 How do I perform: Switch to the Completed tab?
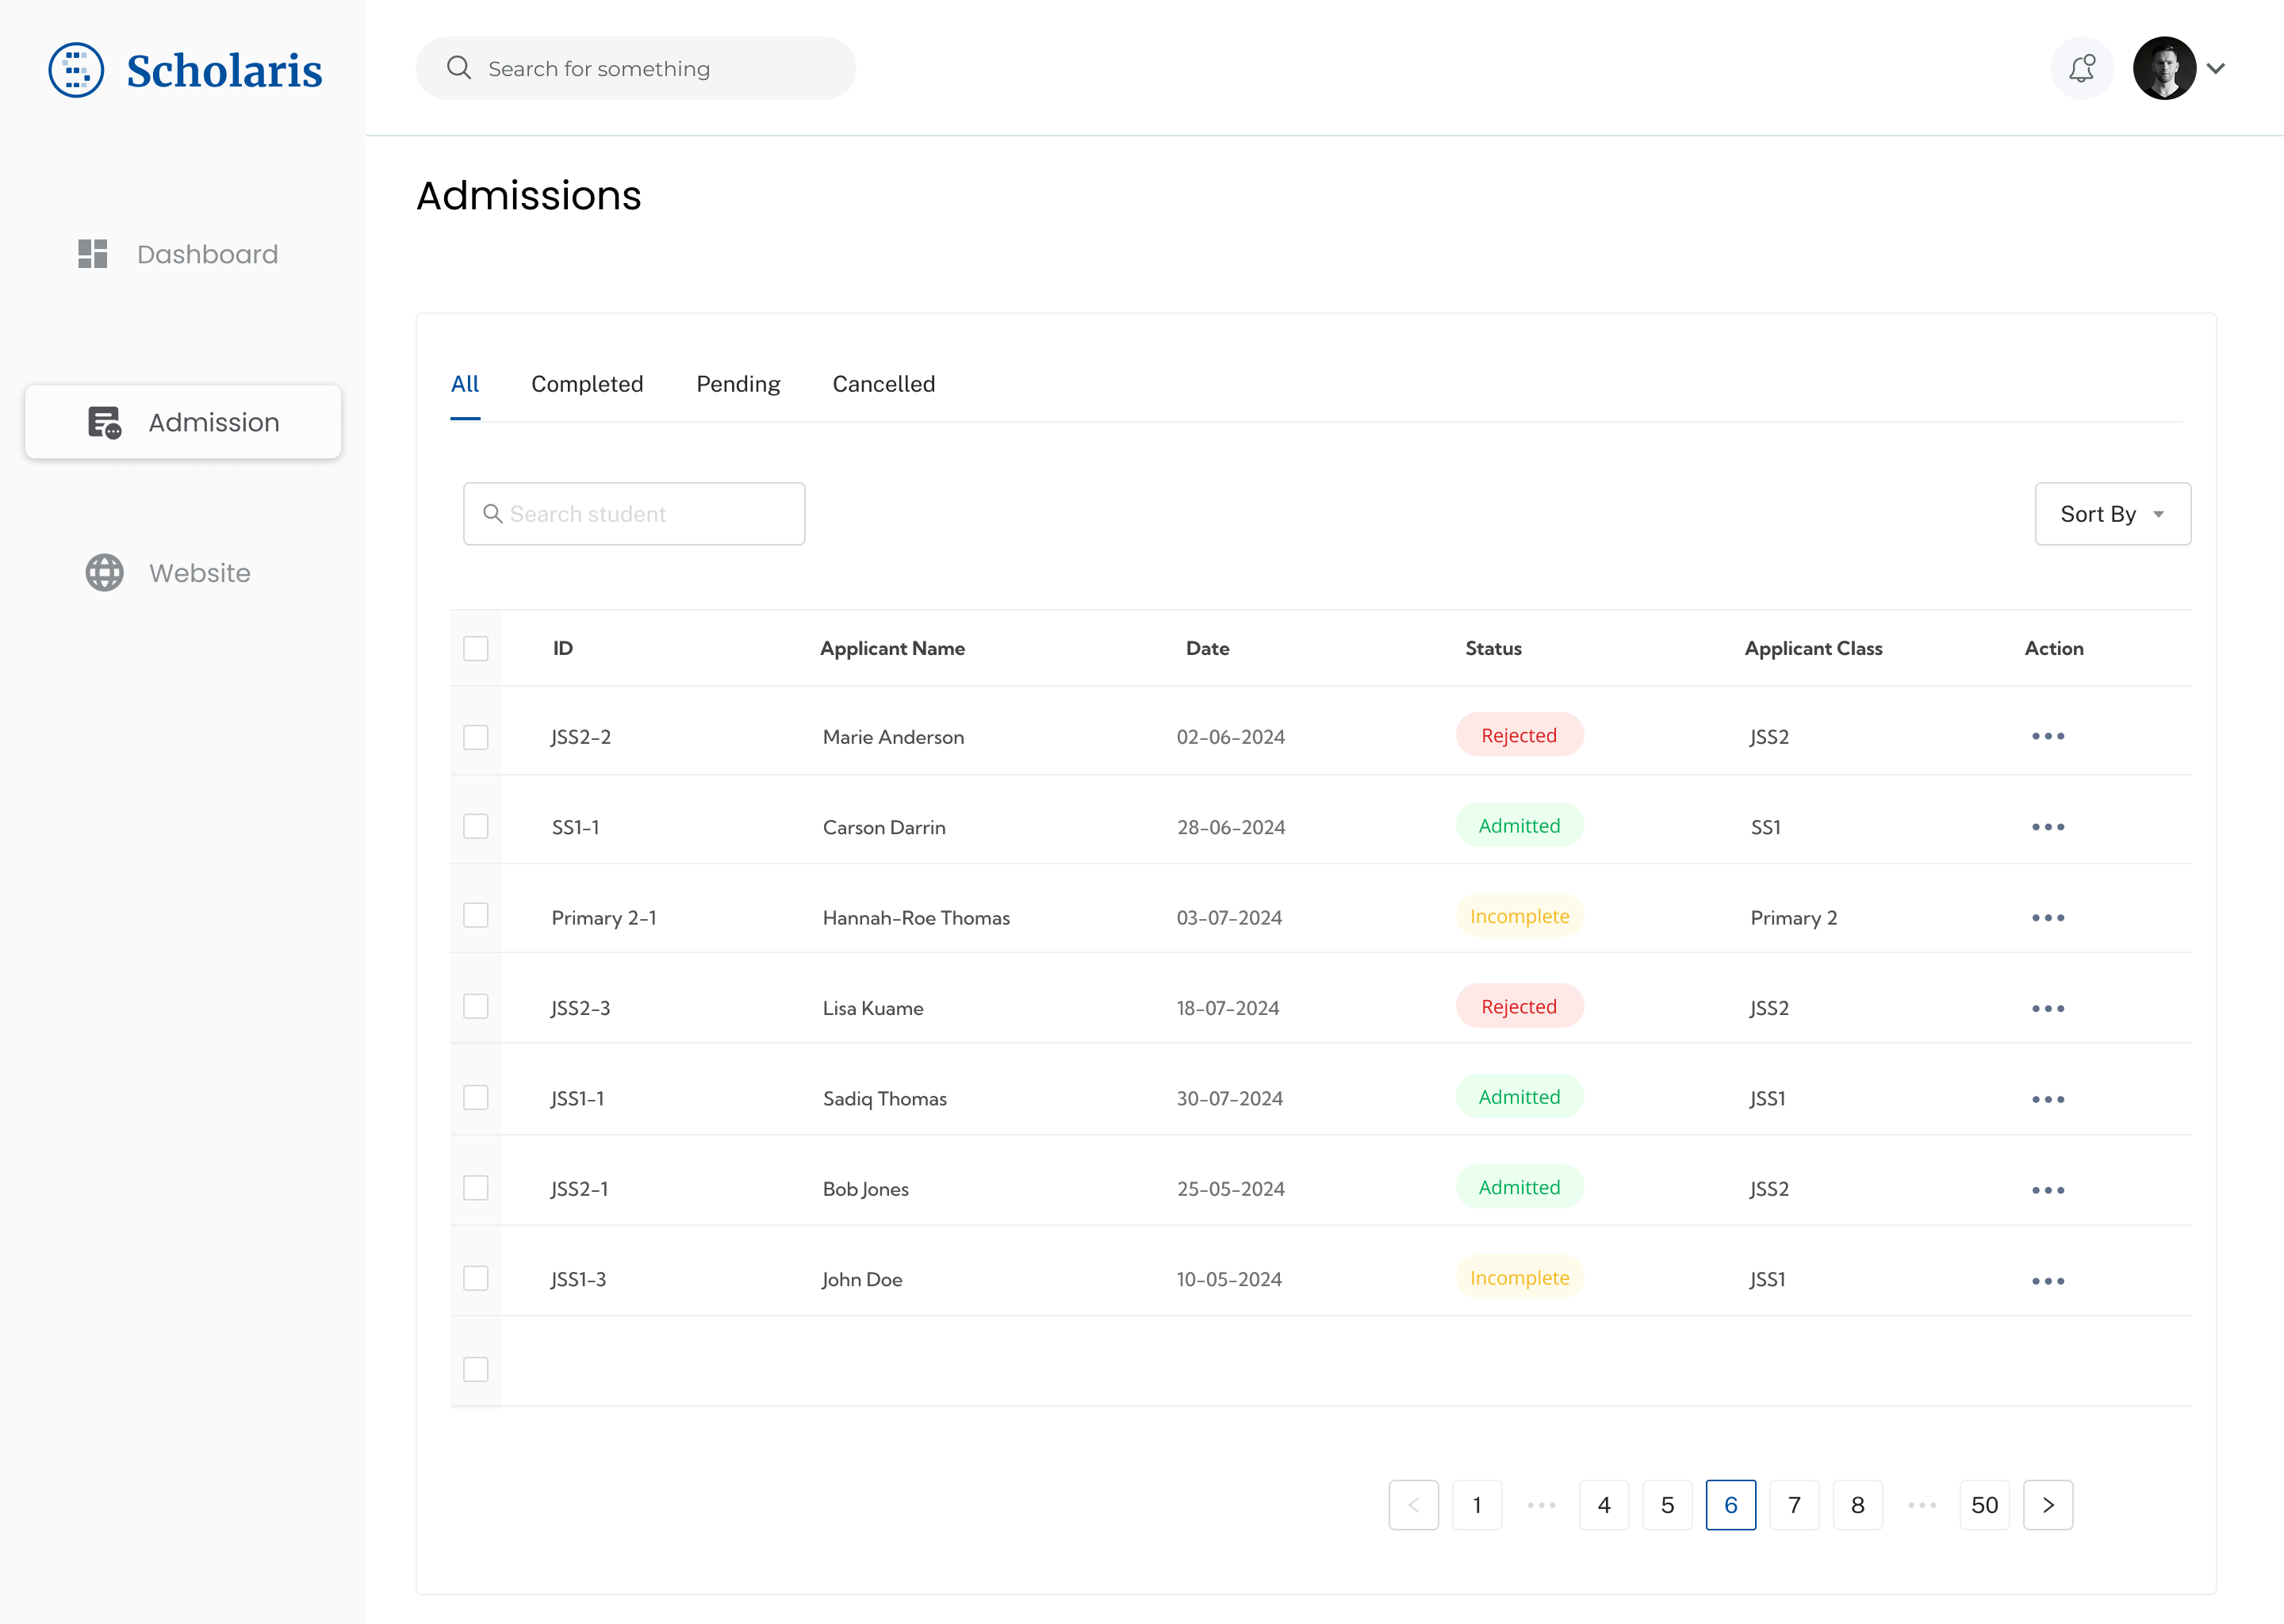pos(587,384)
